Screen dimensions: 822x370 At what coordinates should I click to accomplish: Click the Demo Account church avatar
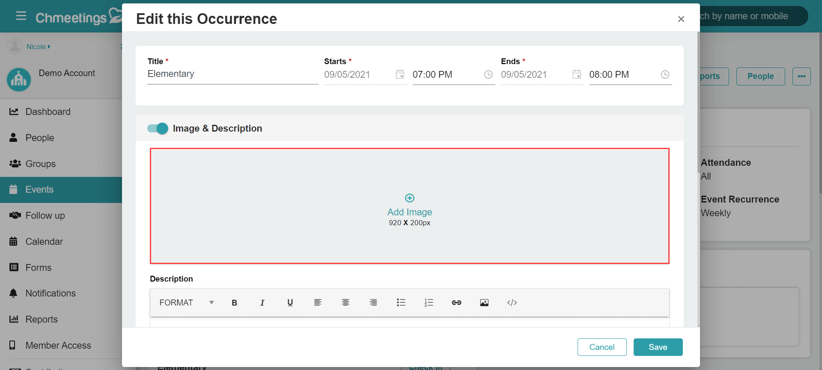point(19,79)
